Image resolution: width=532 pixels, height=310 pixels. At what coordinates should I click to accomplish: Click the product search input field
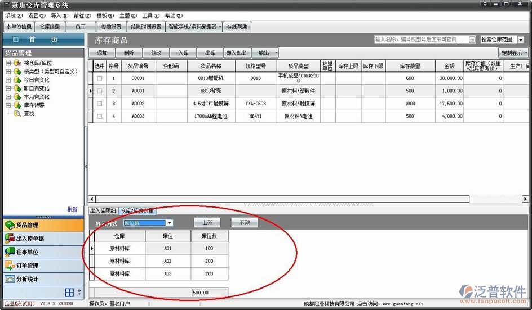coord(420,40)
